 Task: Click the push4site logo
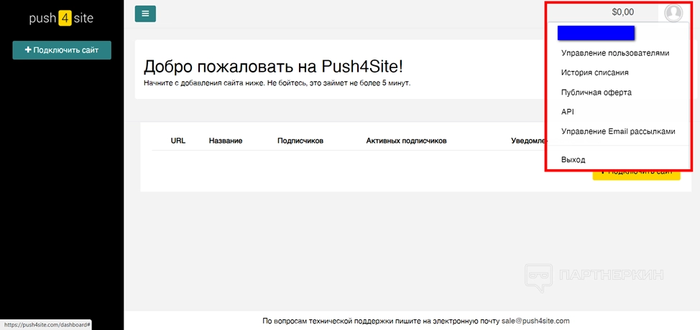pos(62,19)
